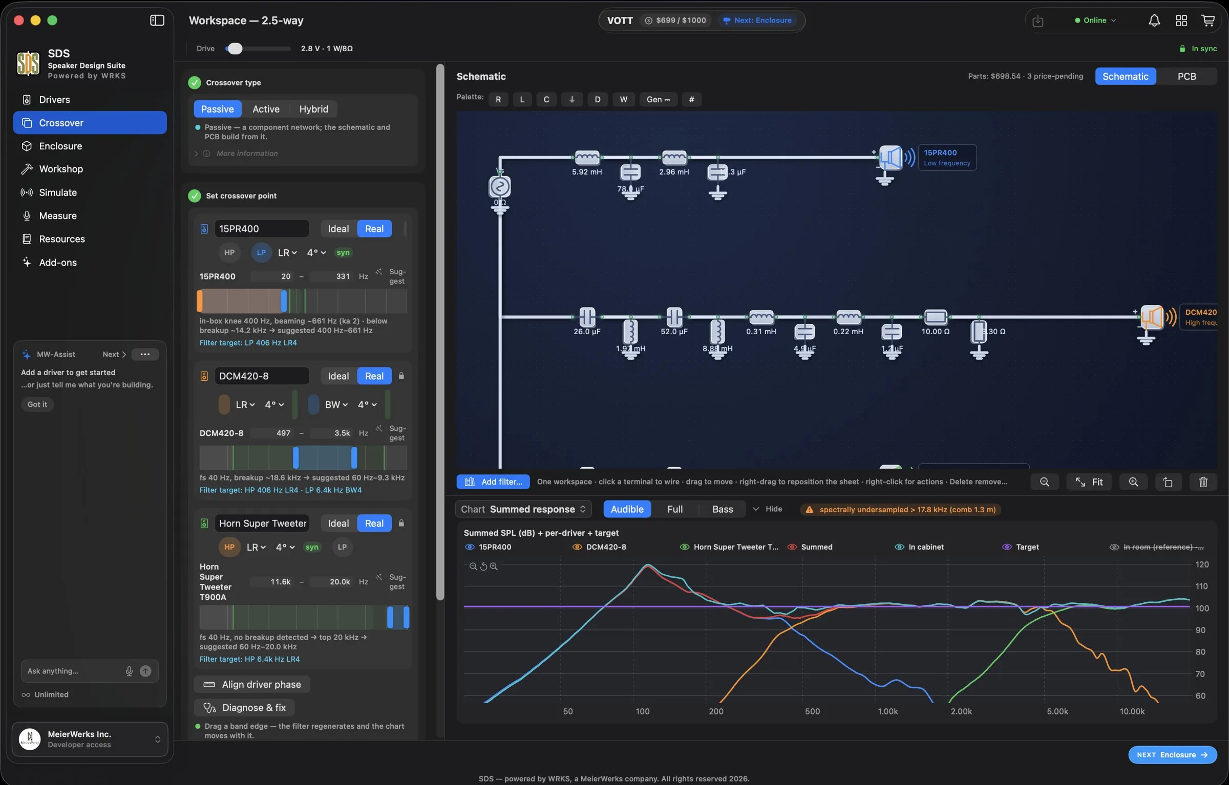The image size is (1229, 785).
Task: Click the NEXT Enclosure button
Action: click(x=1172, y=755)
